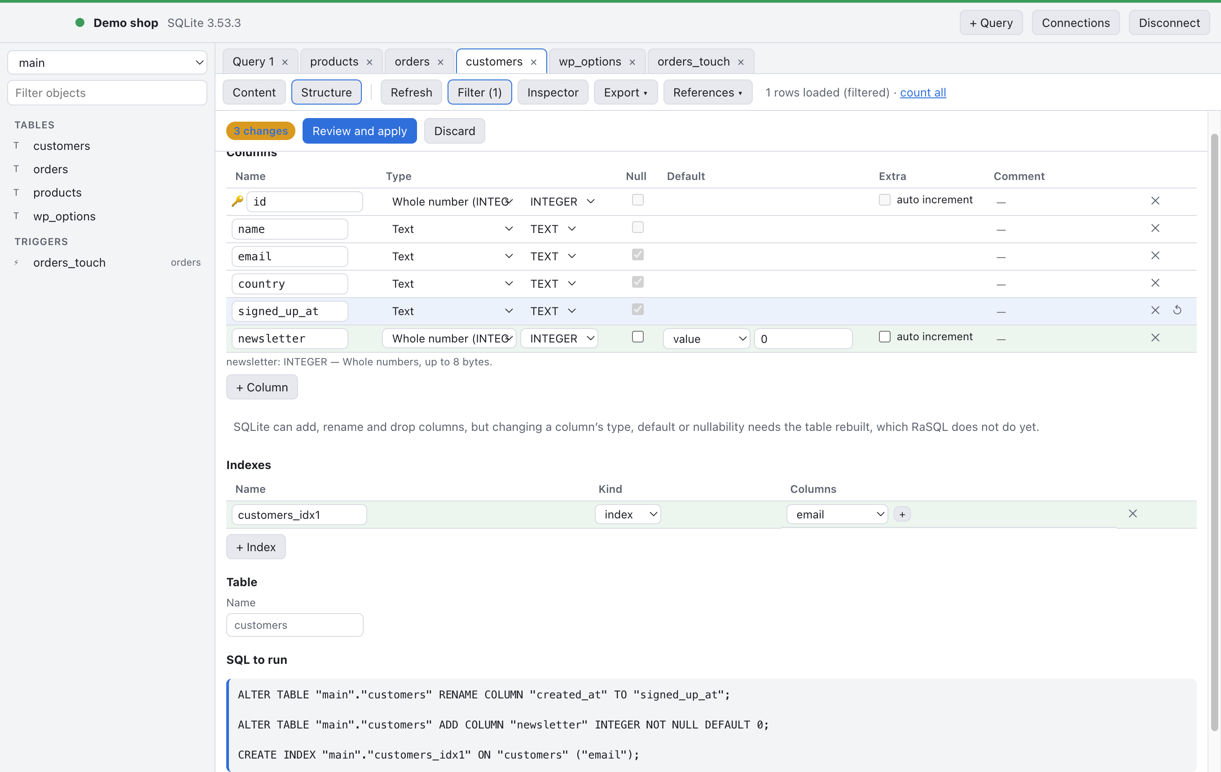Click Review and apply

point(360,131)
